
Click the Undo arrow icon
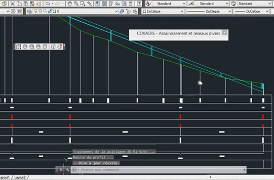tap(47, 3)
